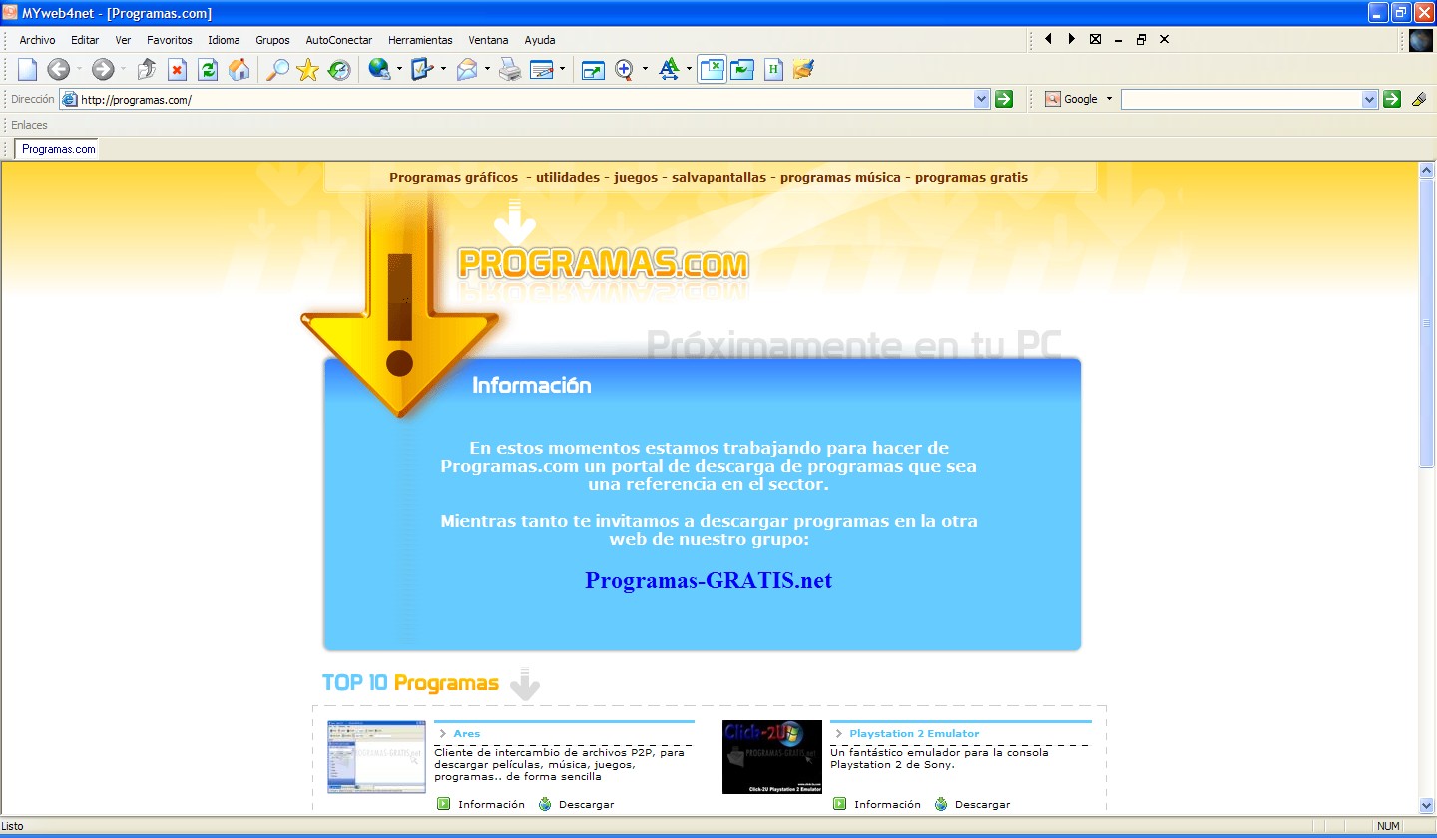Go forward with the right arrow button
The height and width of the screenshot is (838, 1437).
coord(103,70)
